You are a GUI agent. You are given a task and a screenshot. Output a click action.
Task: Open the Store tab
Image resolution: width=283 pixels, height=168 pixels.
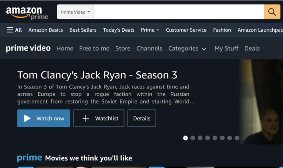pos(123,48)
